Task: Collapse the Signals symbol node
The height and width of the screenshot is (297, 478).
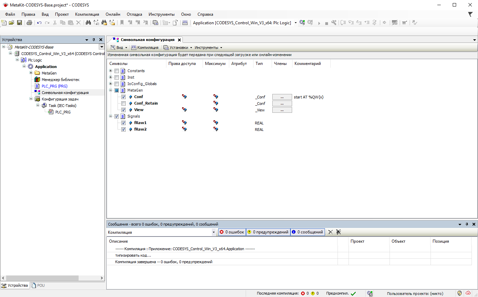Action: (110, 116)
